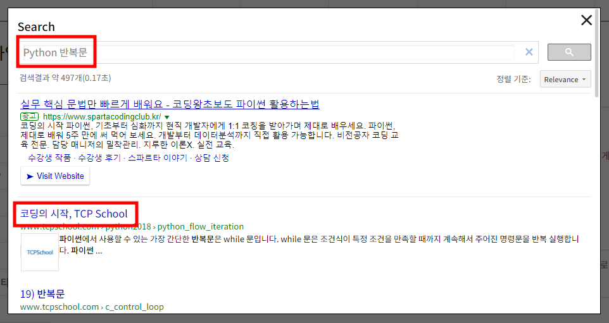Click the tcpschool.com c_control_loop URL

tap(92, 307)
